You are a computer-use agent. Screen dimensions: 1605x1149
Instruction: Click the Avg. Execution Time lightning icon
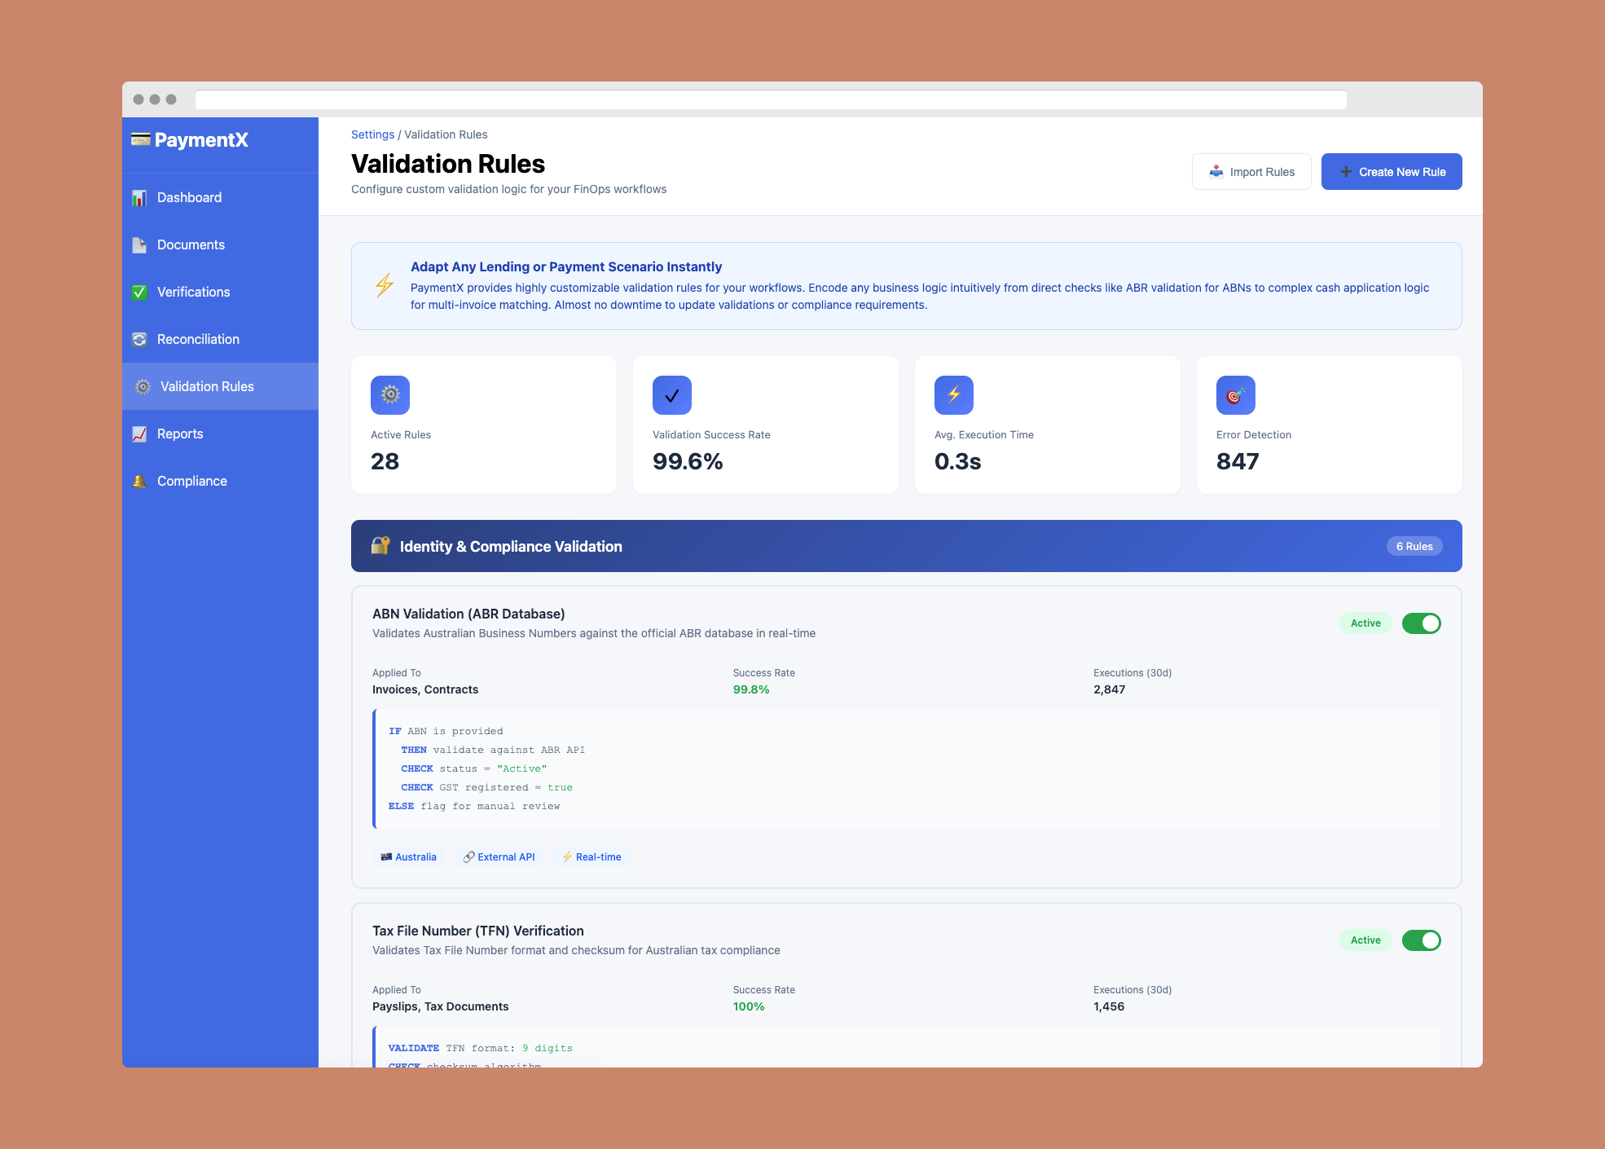pos(954,395)
